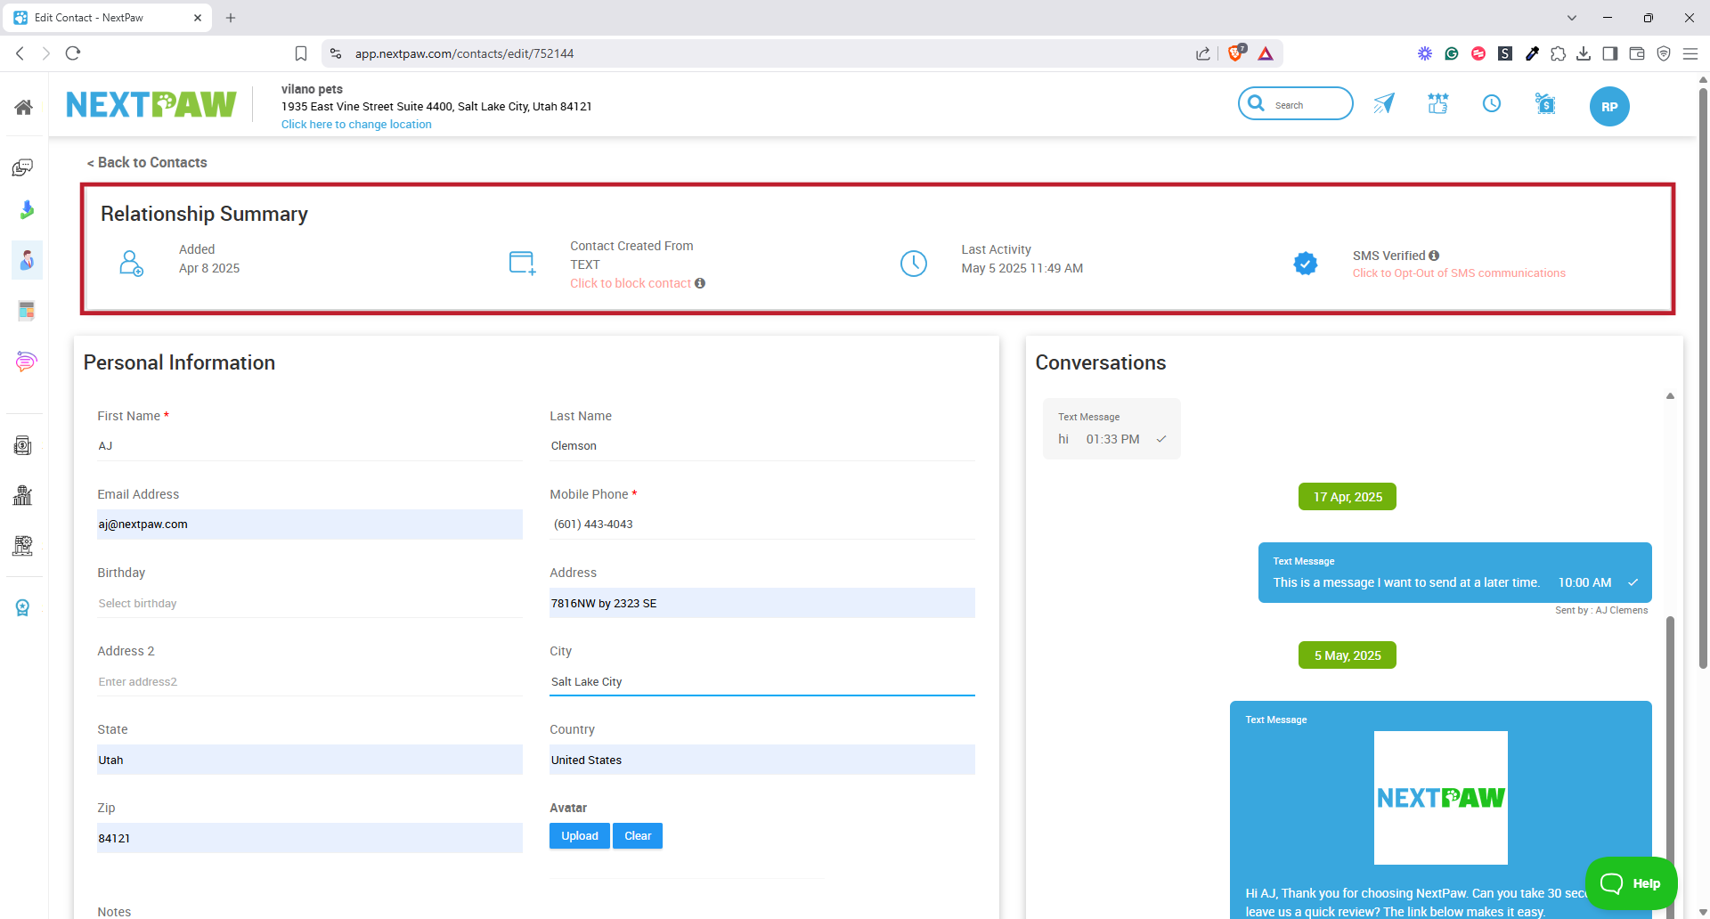Open the newsletter layout sidebar icon
This screenshot has height=919, width=1710.
tap(26, 311)
